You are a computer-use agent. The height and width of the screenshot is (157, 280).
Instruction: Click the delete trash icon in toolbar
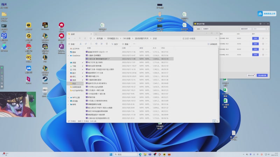106,44
